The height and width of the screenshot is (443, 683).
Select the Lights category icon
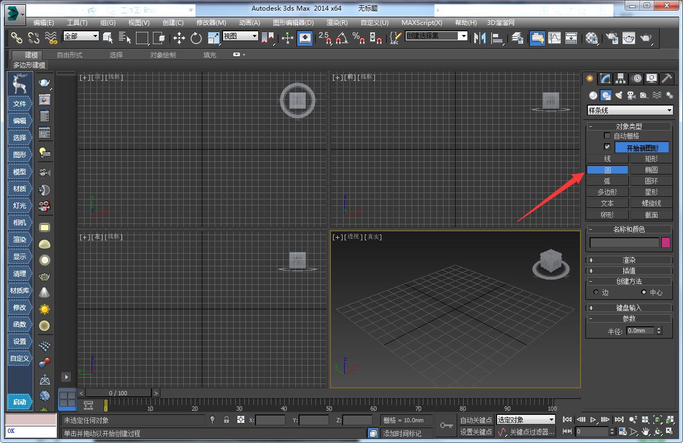(619, 95)
